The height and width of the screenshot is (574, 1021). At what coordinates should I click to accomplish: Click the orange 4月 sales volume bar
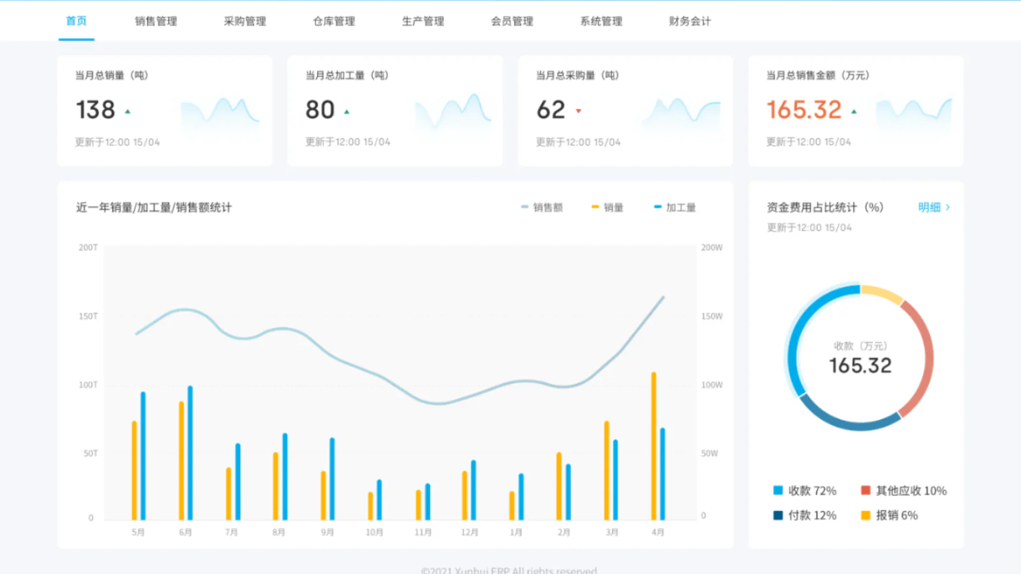(653, 446)
